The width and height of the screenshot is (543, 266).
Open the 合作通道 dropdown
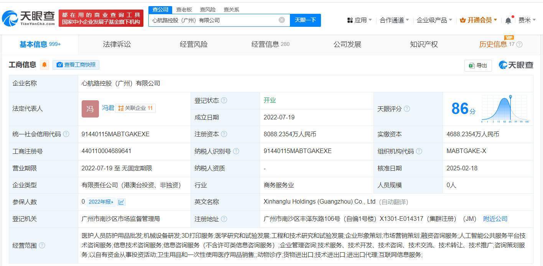[394, 20]
